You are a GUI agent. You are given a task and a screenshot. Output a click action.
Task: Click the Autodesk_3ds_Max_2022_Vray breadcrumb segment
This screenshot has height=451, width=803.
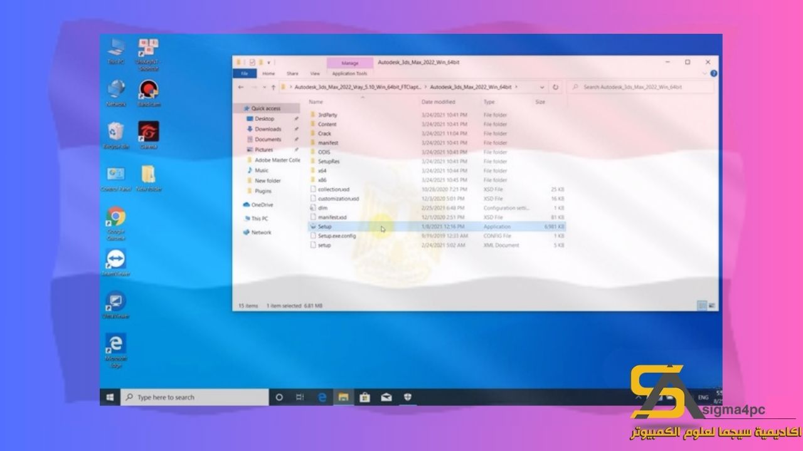[x=358, y=87]
